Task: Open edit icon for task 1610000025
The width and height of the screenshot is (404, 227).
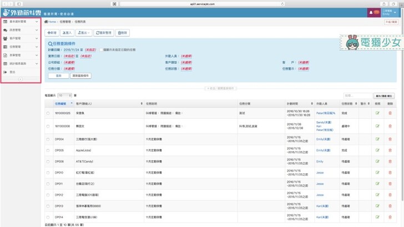Action: pyautogui.click(x=378, y=113)
